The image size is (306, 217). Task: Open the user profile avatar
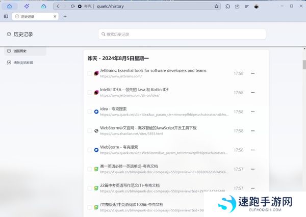point(257,7)
